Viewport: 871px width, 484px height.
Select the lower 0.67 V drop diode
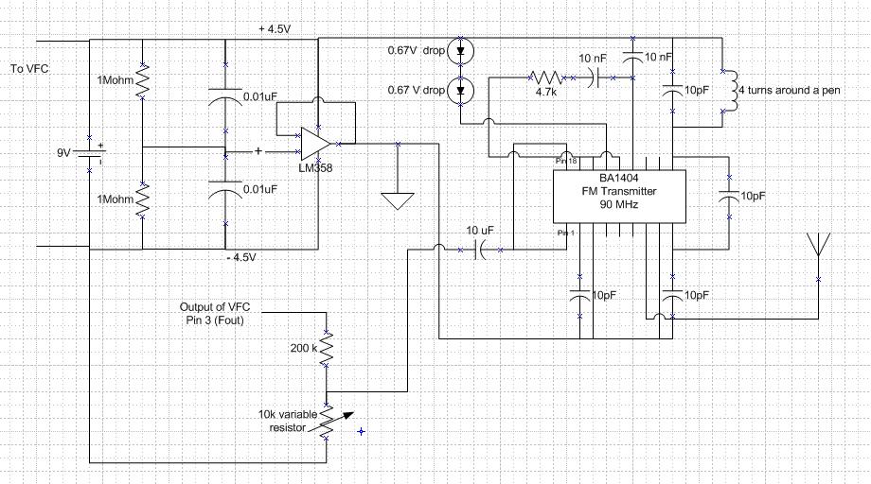460,91
